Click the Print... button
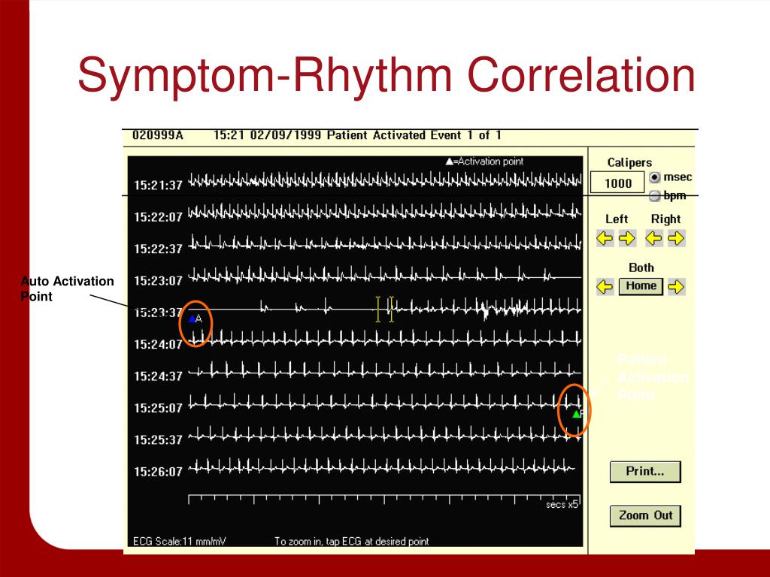Image resolution: width=770 pixels, height=577 pixels. click(x=645, y=472)
